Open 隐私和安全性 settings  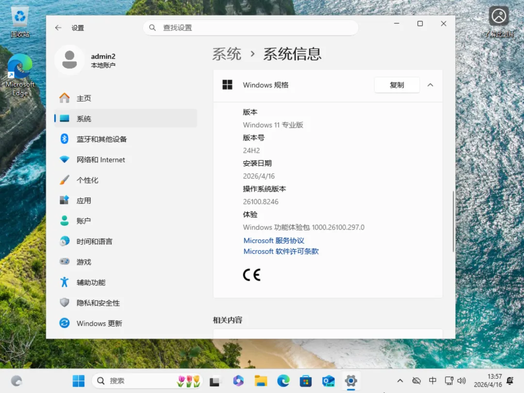tap(125, 303)
